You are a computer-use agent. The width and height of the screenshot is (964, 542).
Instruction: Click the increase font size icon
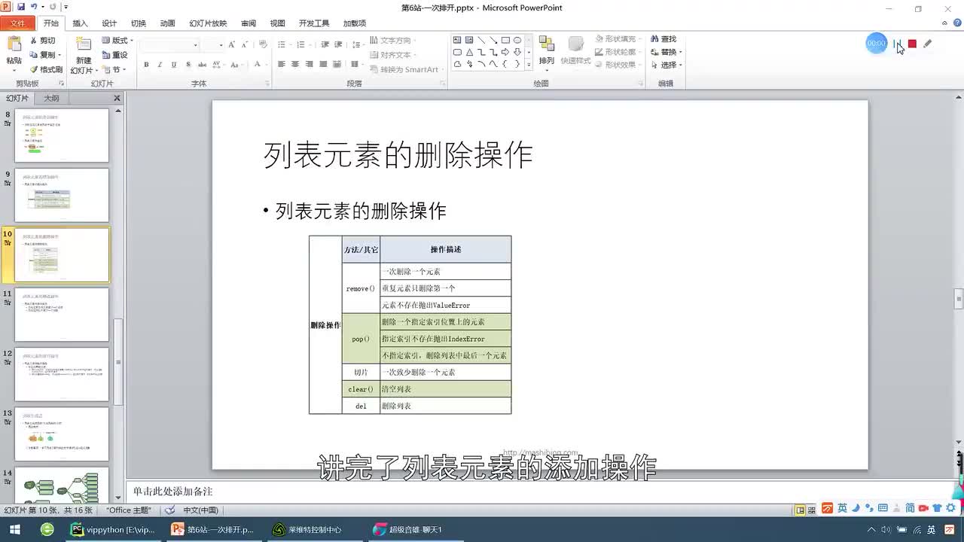232,45
